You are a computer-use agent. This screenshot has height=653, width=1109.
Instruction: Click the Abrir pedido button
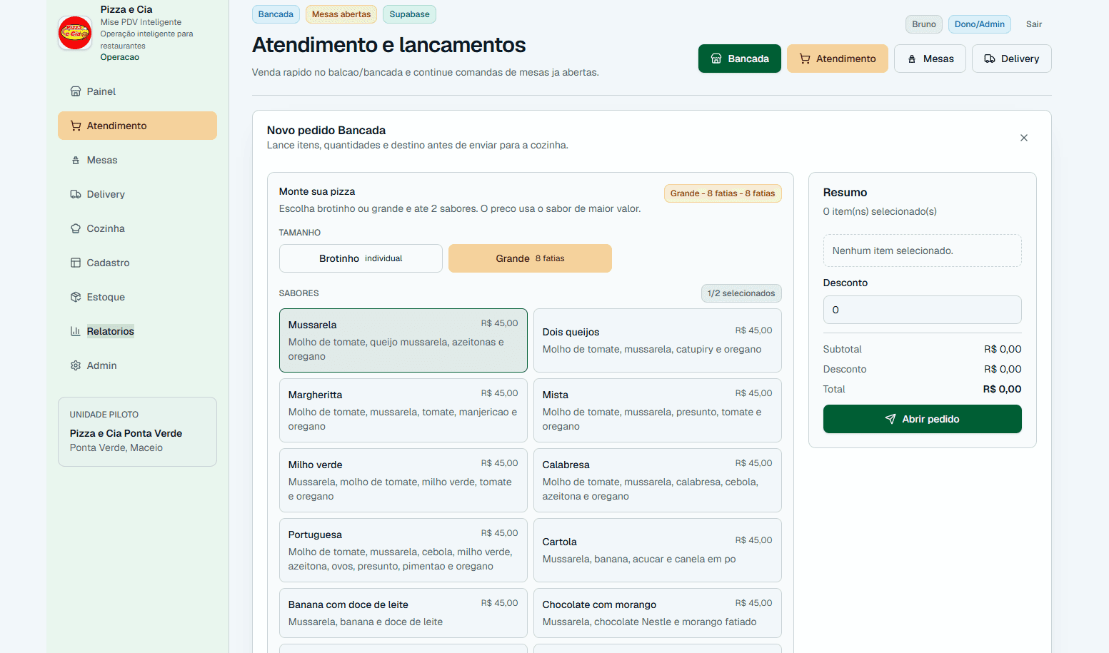click(x=923, y=419)
